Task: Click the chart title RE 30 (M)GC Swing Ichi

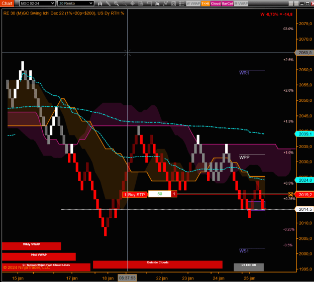Action: (64, 13)
